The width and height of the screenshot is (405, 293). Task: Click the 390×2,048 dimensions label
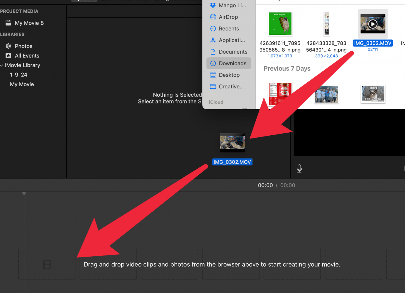[x=326, y=56]
